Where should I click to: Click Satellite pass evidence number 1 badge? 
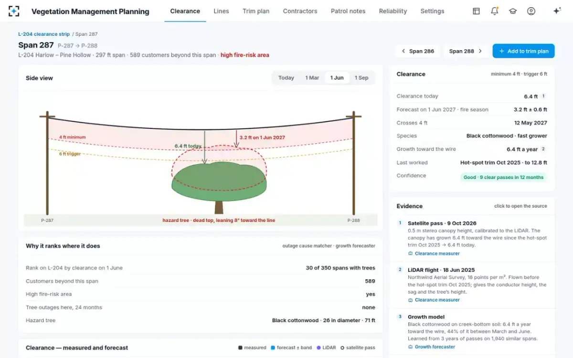coord(400,223)
